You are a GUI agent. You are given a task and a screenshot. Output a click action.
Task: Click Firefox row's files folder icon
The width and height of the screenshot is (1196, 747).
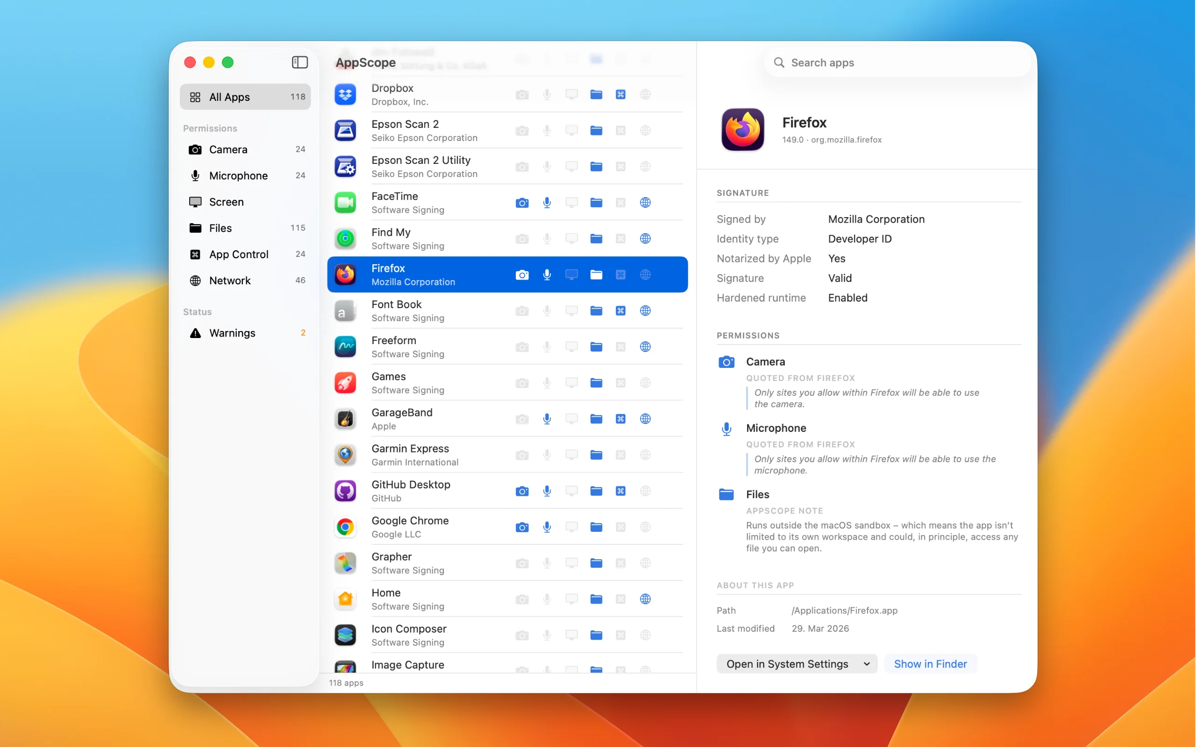[x=596, y=275]
